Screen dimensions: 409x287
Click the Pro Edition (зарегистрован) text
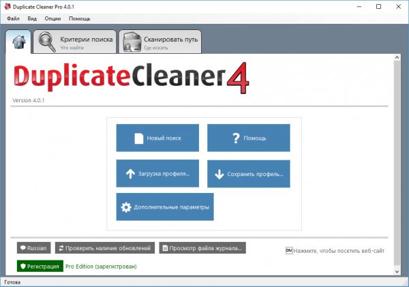pyautogui.click(x=101, y=267)
